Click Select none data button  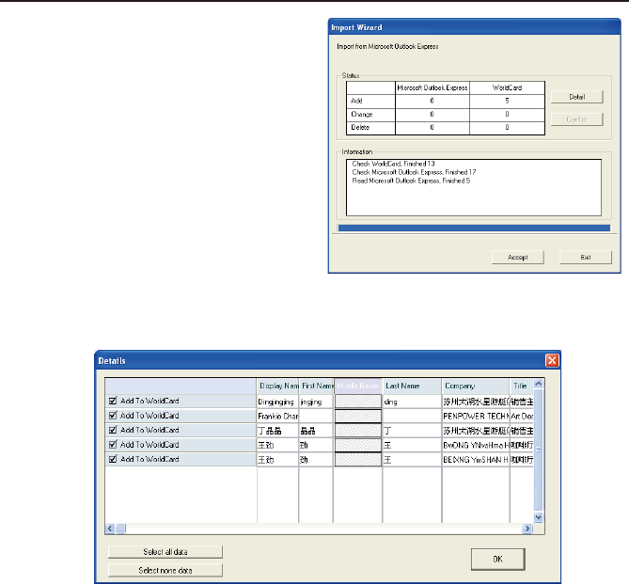pos(165,570)
